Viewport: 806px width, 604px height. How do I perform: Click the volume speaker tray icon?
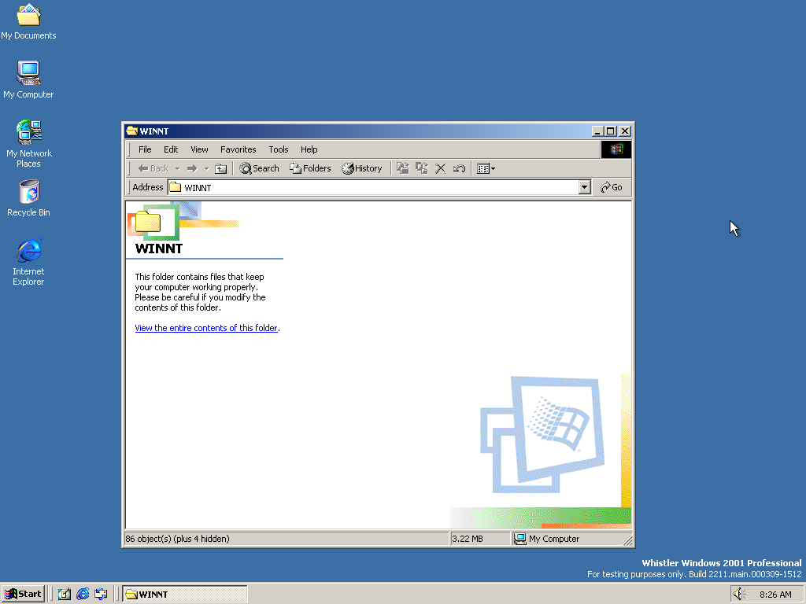pos(739,595)
